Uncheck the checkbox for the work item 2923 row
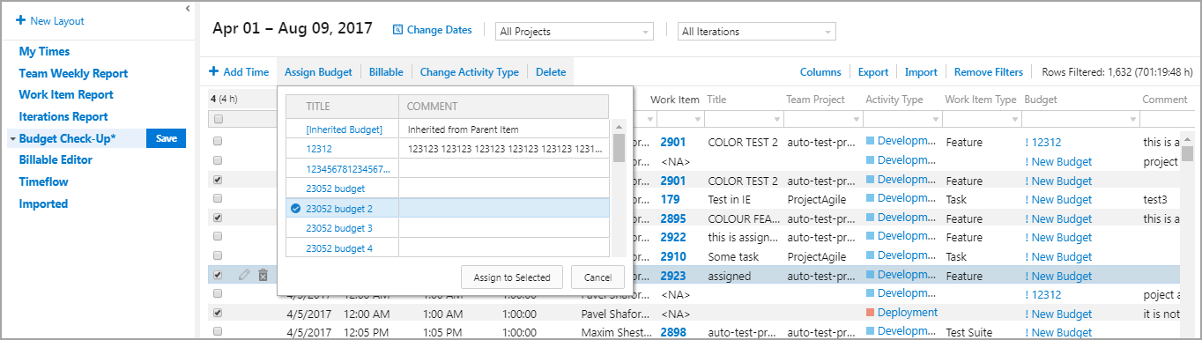1202x340 pixels. 218,276
